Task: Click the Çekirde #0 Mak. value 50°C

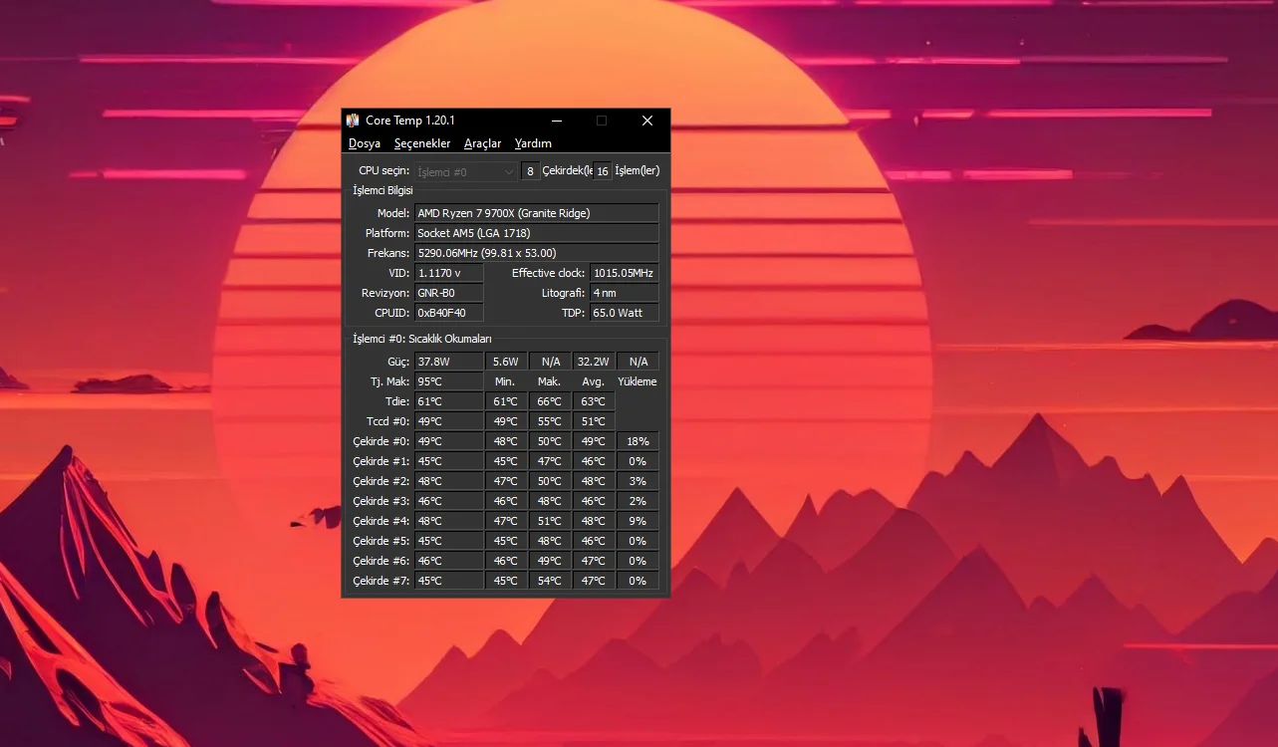Action: pos(550,441)
